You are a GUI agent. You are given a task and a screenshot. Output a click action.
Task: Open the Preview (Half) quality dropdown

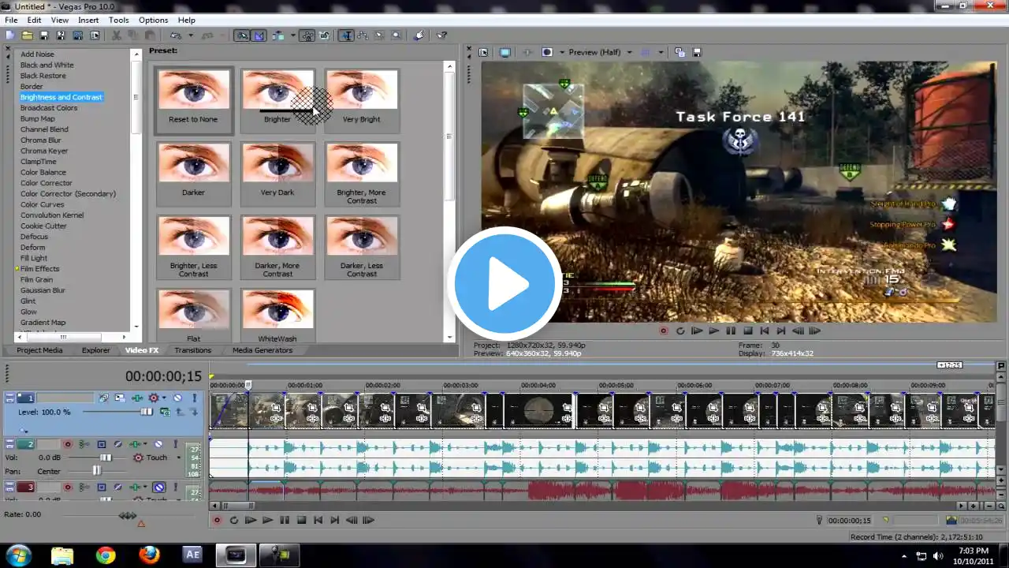coord(629,53)
